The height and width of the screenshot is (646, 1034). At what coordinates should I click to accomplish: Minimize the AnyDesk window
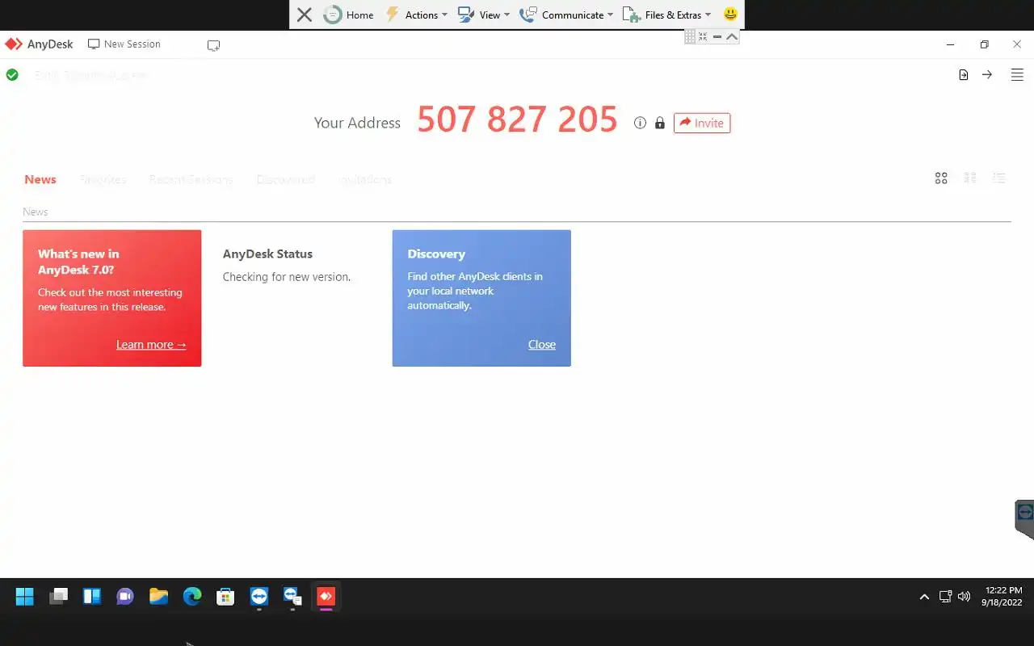coord(951,44)
